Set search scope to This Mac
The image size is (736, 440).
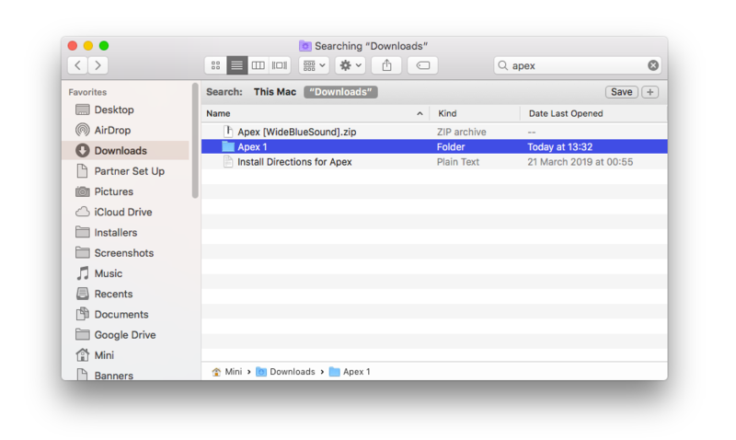275,92
